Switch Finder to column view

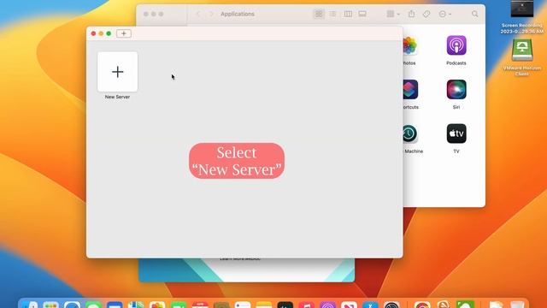pyautogui.click(x=348, y=14)
